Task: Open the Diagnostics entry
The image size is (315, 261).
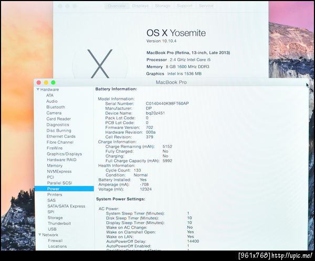Action: [x=58, y=125]
